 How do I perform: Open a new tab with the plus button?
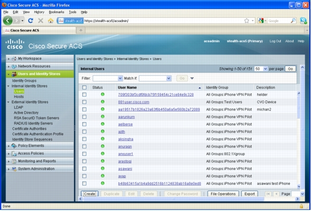[81, 30]
